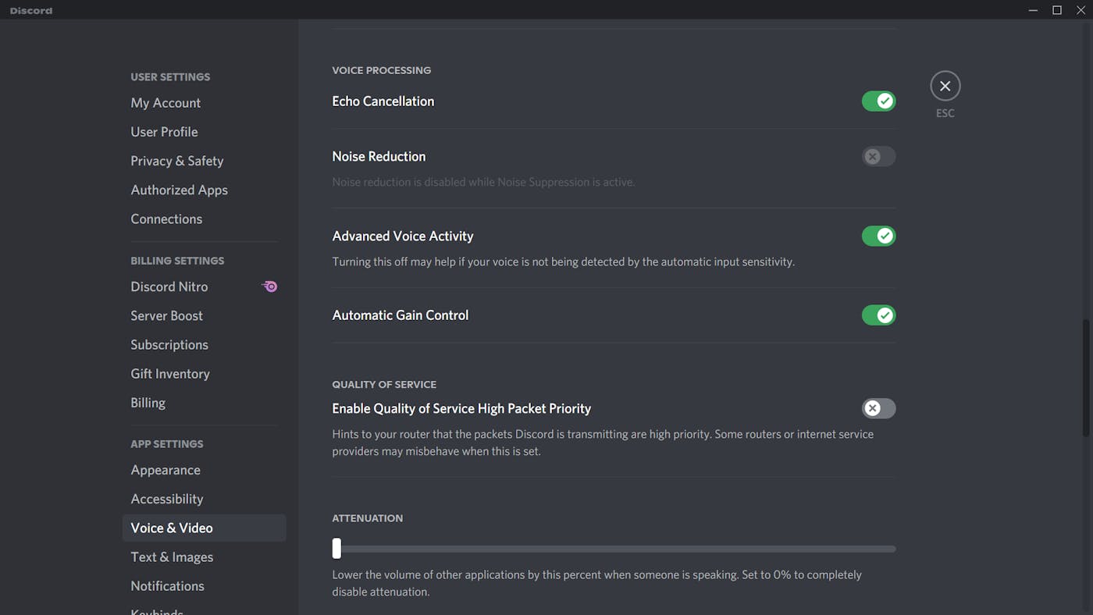The image size is (1093, 615).
Task: Open Text & Images settings
Action: (204, 556)
